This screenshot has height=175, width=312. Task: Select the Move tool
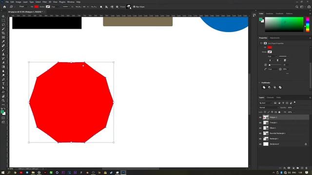(x=3, y=16)
